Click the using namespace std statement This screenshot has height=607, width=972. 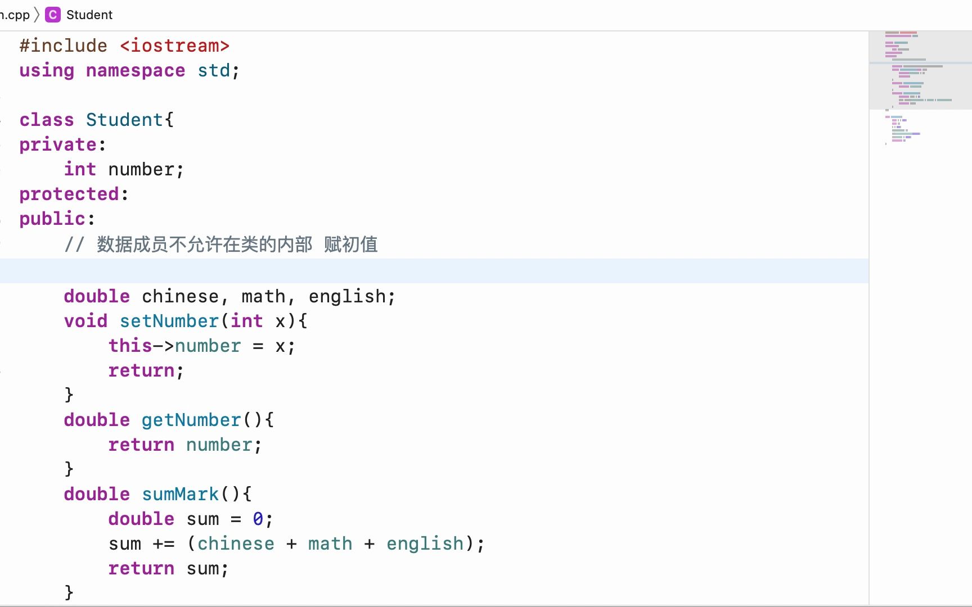point(128,70)
